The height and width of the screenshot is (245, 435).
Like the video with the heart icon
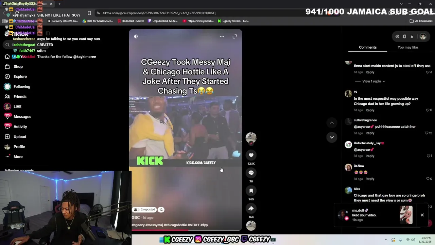click(x=251, y=155)
